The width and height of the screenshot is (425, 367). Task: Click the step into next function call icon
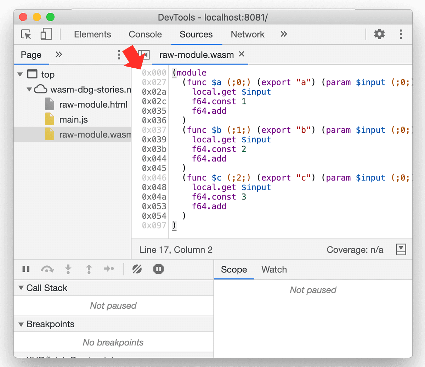pyautogui.click(x=68, y=269)
